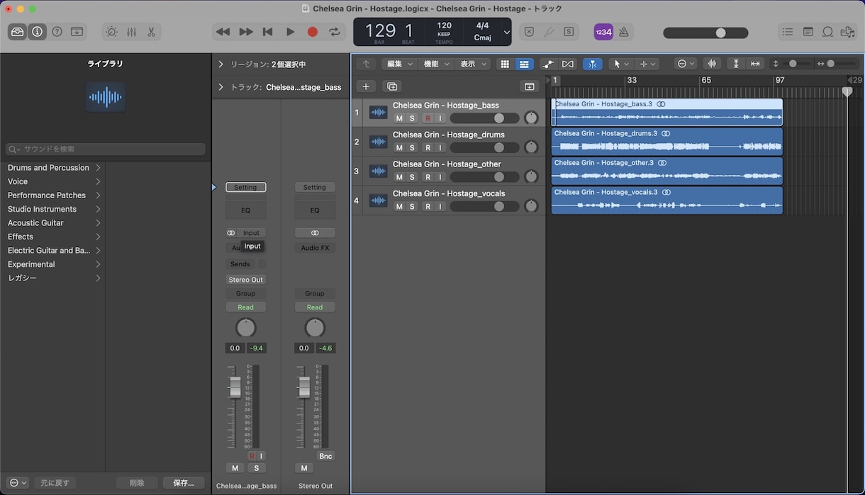This screenshot has width=865, height=495.
Task: Open the Media Browser icon
Action: coord(847,32)
